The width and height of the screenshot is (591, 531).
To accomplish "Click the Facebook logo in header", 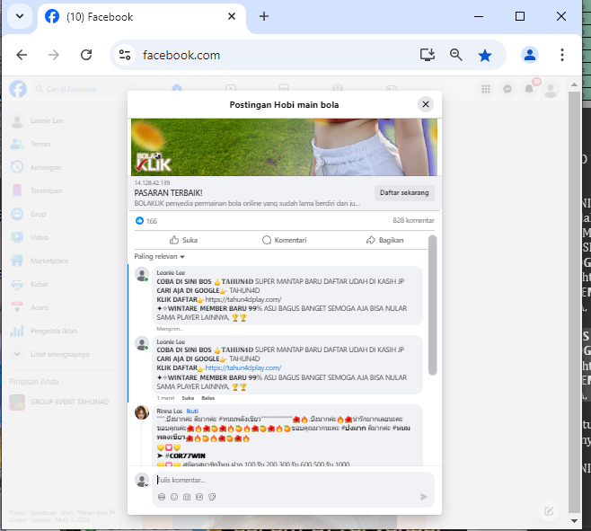I will pyautogui.click(x=18, y=89).
